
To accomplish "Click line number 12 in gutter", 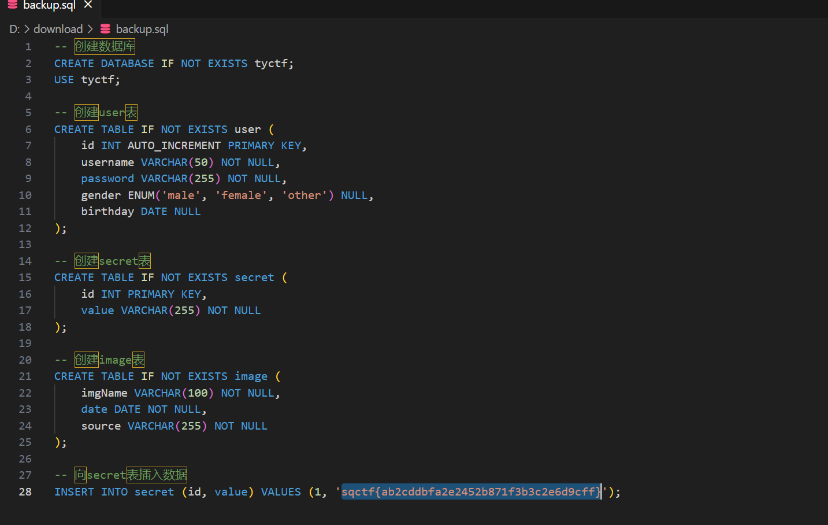I will pos(25,228).
